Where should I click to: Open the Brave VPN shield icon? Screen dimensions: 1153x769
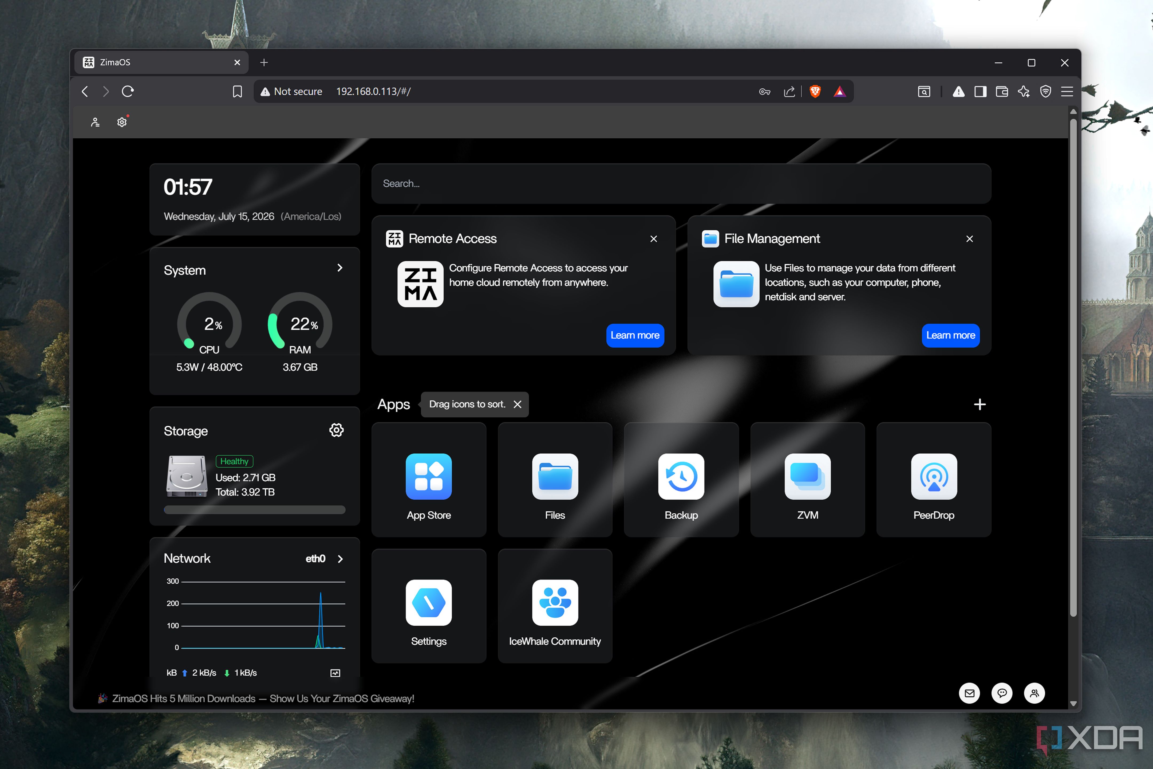[x=1045, y=91]
